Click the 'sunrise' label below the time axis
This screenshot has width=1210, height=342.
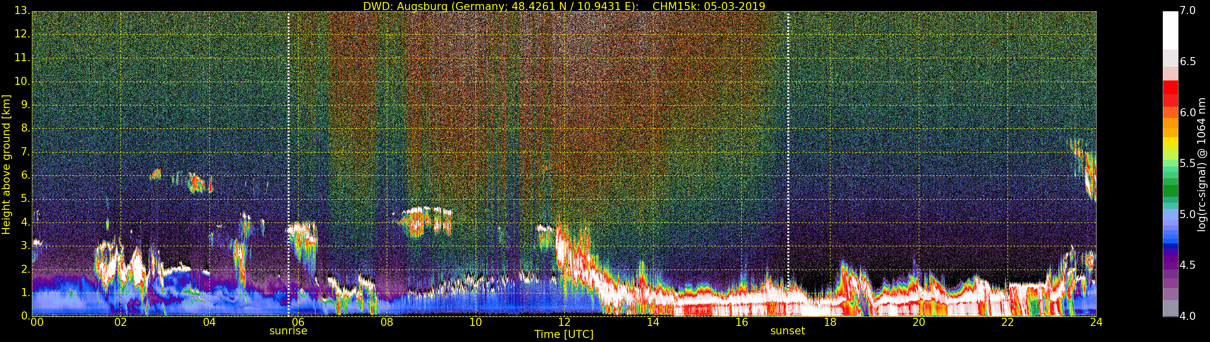[x=288, y=331]
